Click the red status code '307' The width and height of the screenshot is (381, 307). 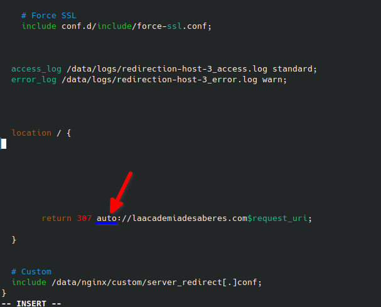[x=84, y=218]
